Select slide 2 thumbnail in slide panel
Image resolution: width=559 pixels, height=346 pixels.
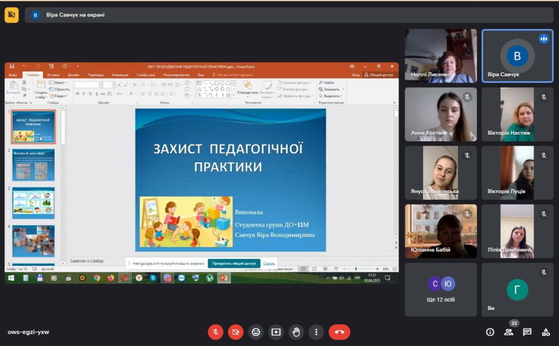click(33, 165)
